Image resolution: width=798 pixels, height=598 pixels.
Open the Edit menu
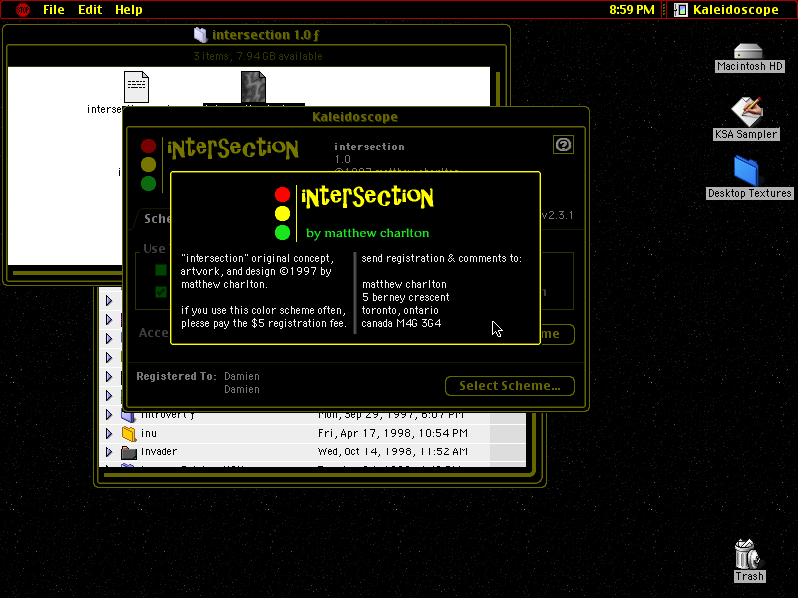90,10
